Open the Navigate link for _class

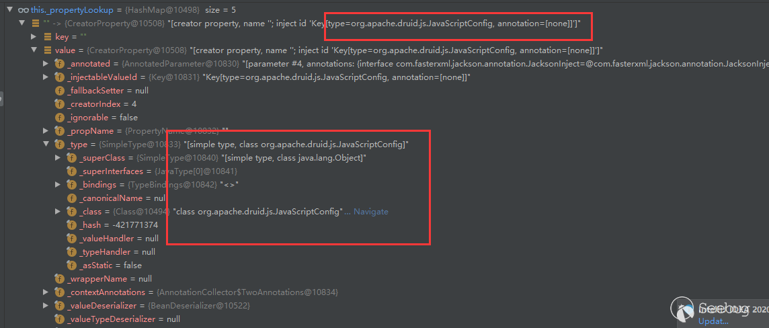click(371, 211)
